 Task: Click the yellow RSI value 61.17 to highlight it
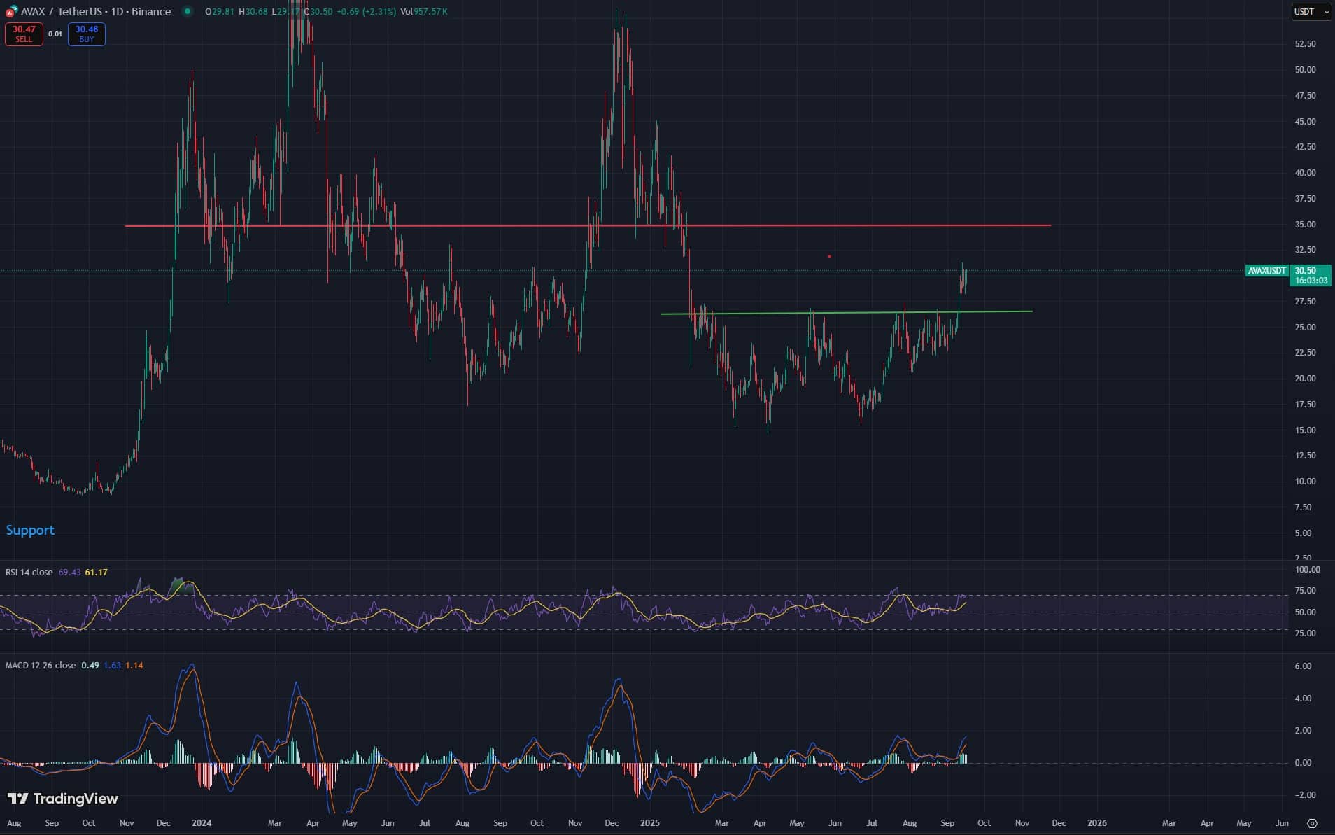[96, 572]
